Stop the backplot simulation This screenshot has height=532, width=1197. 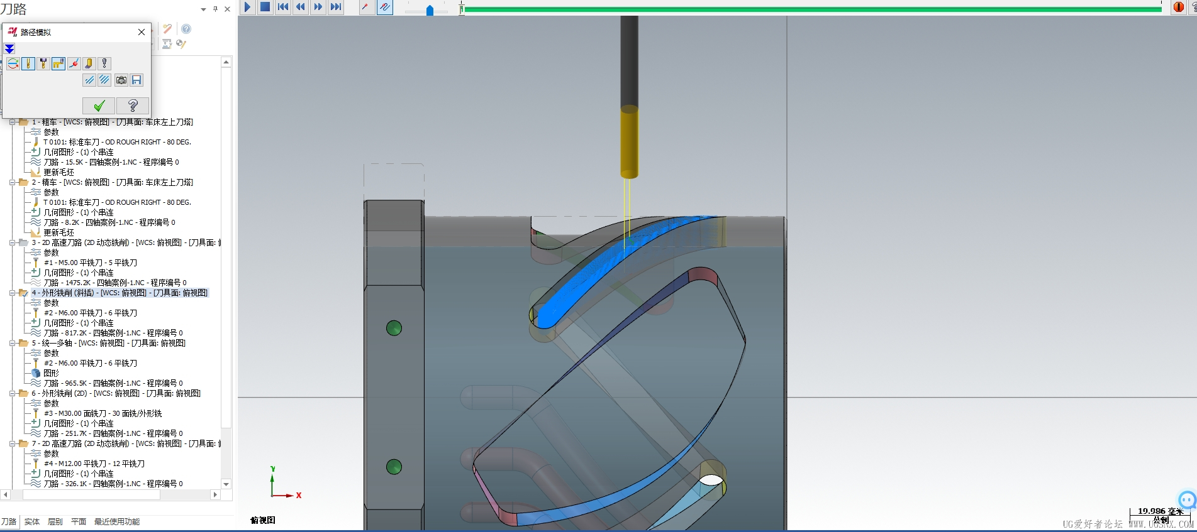tap(265, 7)
